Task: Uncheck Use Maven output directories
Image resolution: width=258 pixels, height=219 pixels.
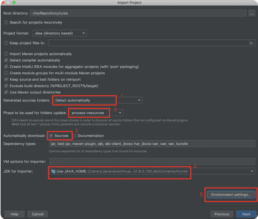Action: 6,92
